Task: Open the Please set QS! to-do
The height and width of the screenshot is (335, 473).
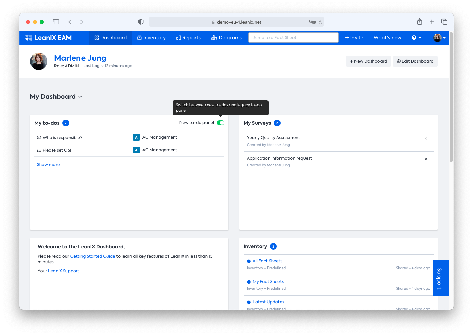Action: tap(57, 150)
